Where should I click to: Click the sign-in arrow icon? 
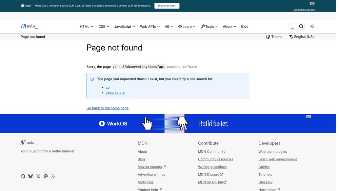click(312, 26)
